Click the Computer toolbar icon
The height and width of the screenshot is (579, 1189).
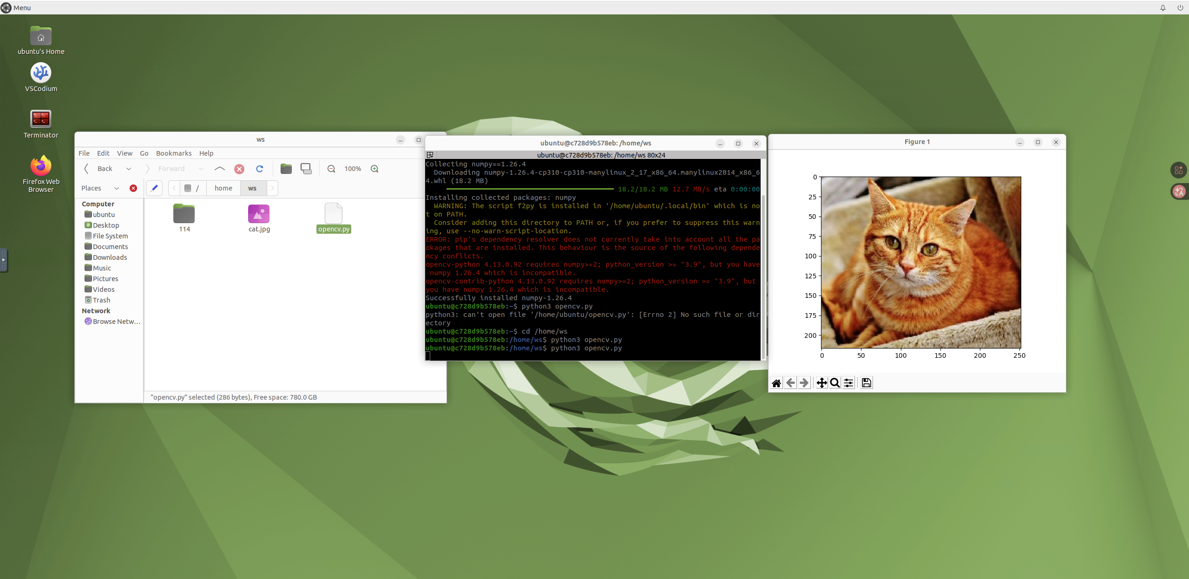tap(306, 169)
